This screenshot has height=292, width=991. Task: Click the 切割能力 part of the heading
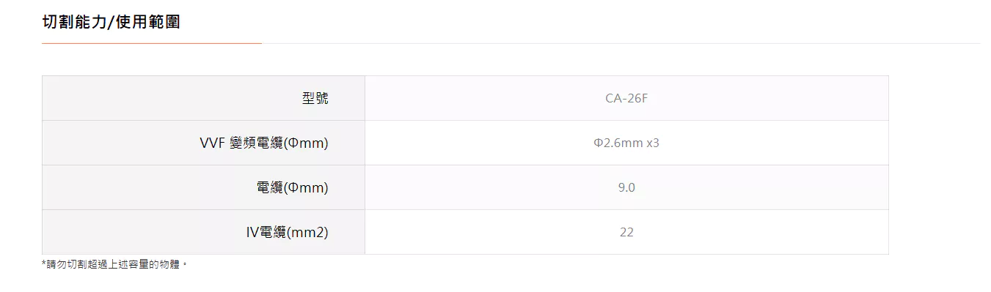(x=74, y=22)
